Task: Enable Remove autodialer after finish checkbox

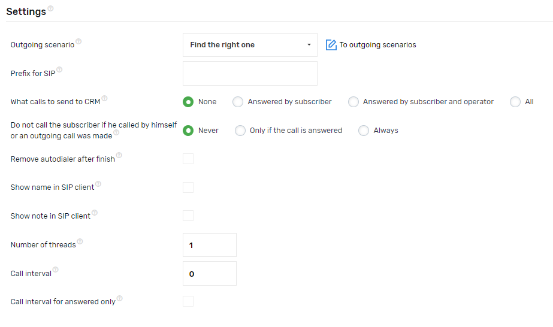Action: click(188, 159)
